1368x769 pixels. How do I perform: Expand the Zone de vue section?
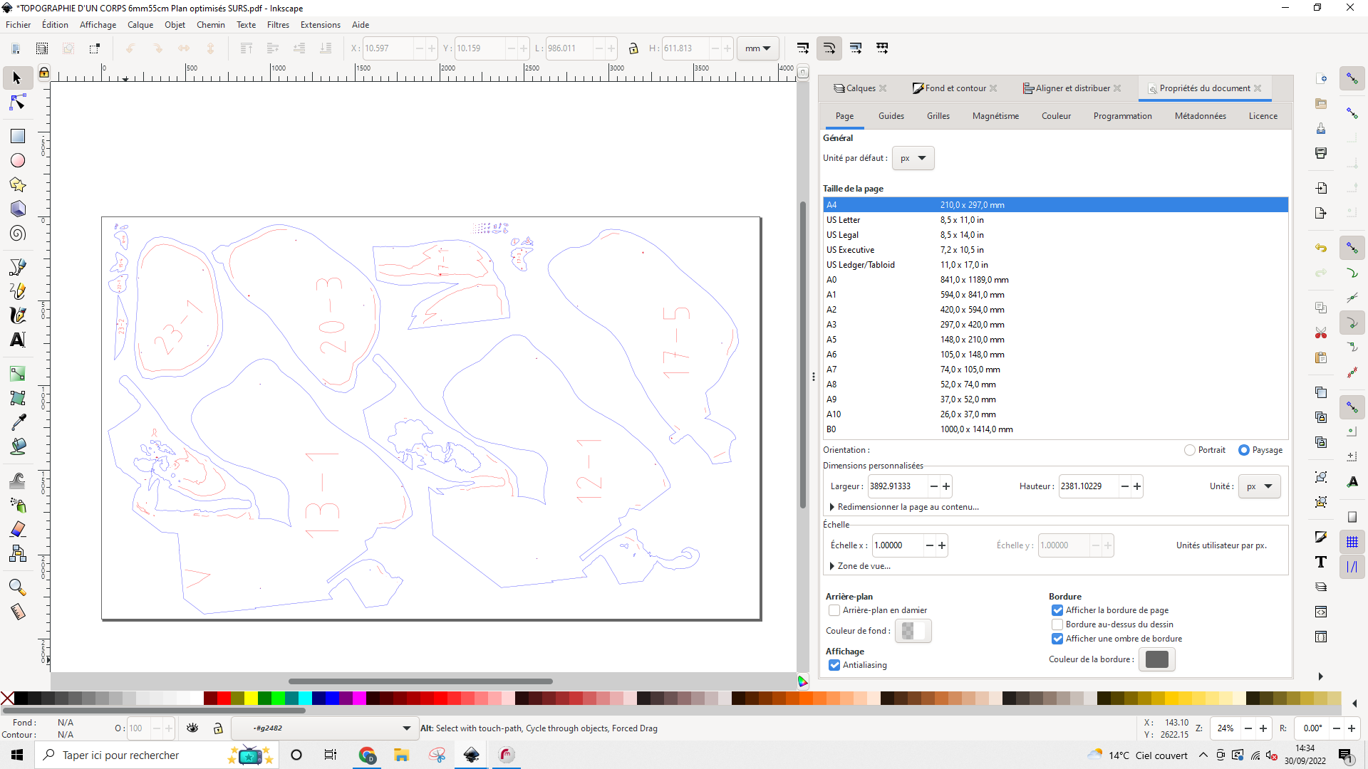864,566
